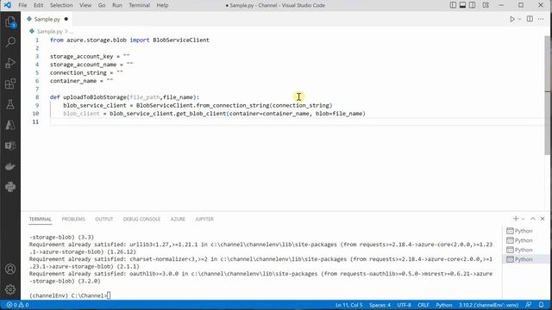The image size is (552, 310).
Task: Open the View menu
Action: tap(85, 5)
